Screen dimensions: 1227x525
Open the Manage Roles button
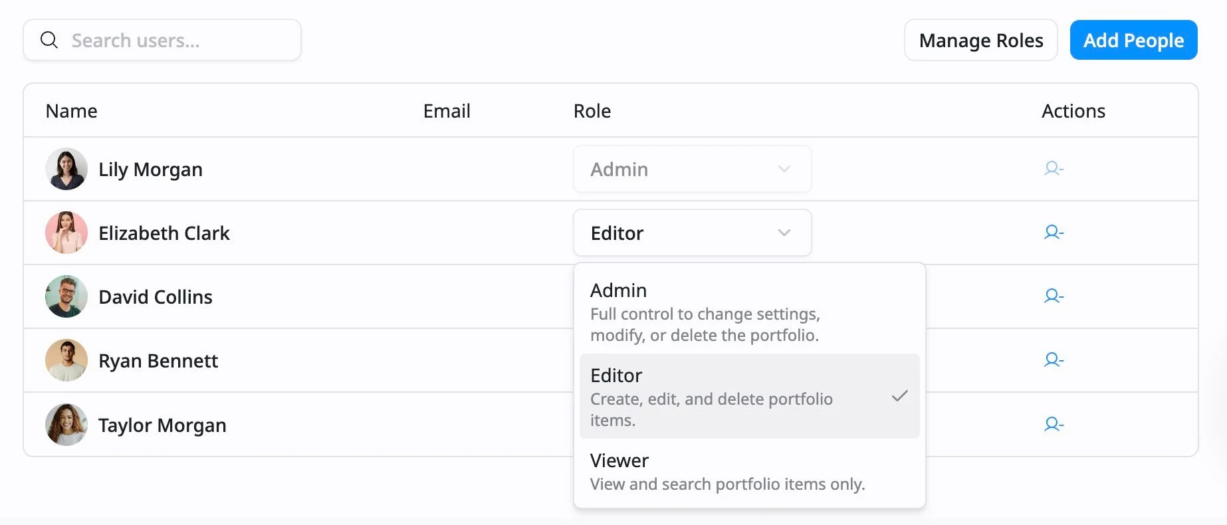[980, 40]
